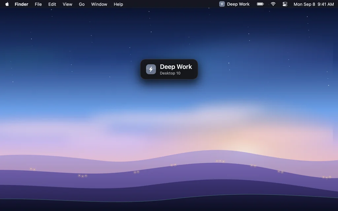Click the lightning icon in Deep Work popup
Screen dimensions: 338x211
coord(151,69)
